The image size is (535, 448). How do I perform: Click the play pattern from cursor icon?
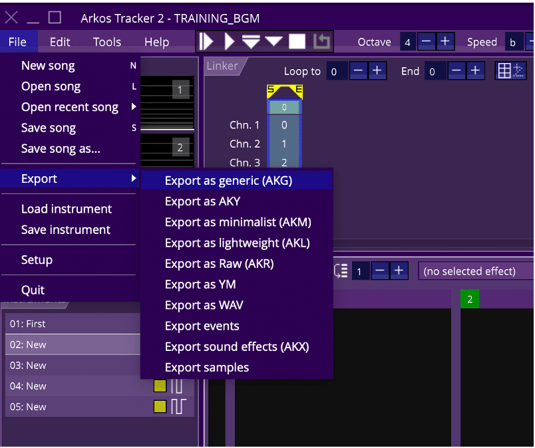point(273,42)
